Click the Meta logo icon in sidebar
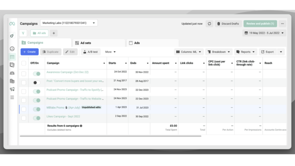The height and width of the screenshot is (166, 295). point(12,24)
